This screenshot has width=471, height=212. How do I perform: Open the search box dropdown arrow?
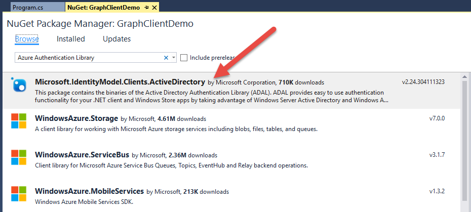click(173, 58)
